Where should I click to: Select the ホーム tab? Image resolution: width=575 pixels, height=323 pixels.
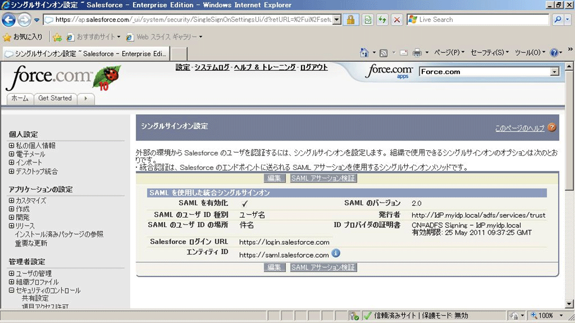[20, 98]
